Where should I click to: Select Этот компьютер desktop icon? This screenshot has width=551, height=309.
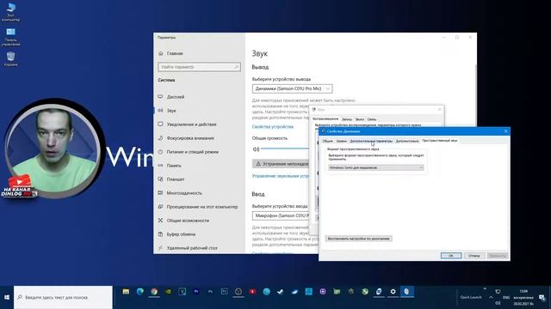click(x=10, y=12)
